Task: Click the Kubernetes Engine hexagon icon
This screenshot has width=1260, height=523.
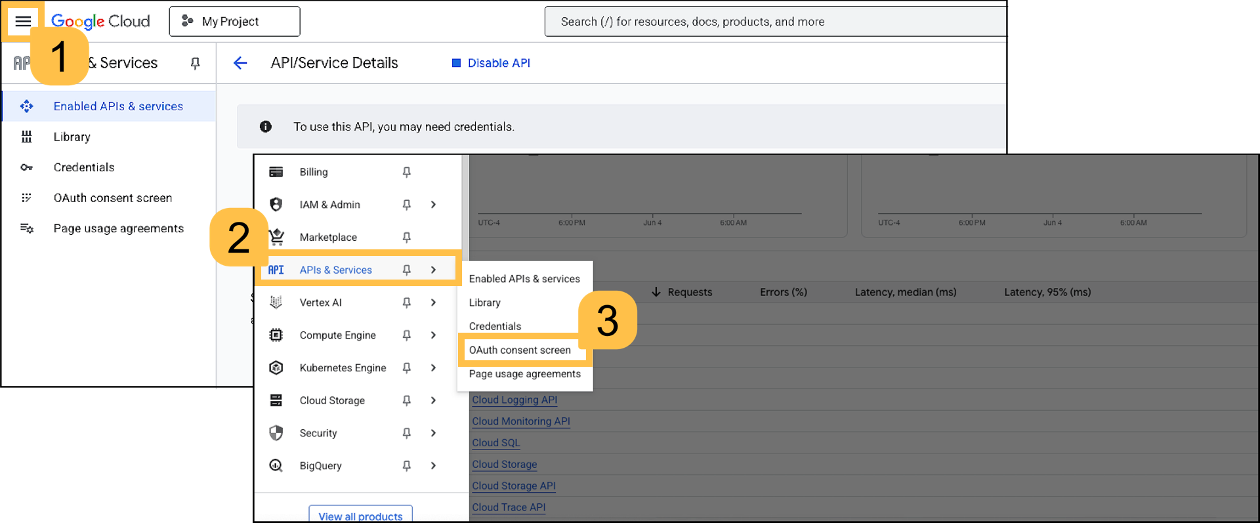Action: point(276,367)
